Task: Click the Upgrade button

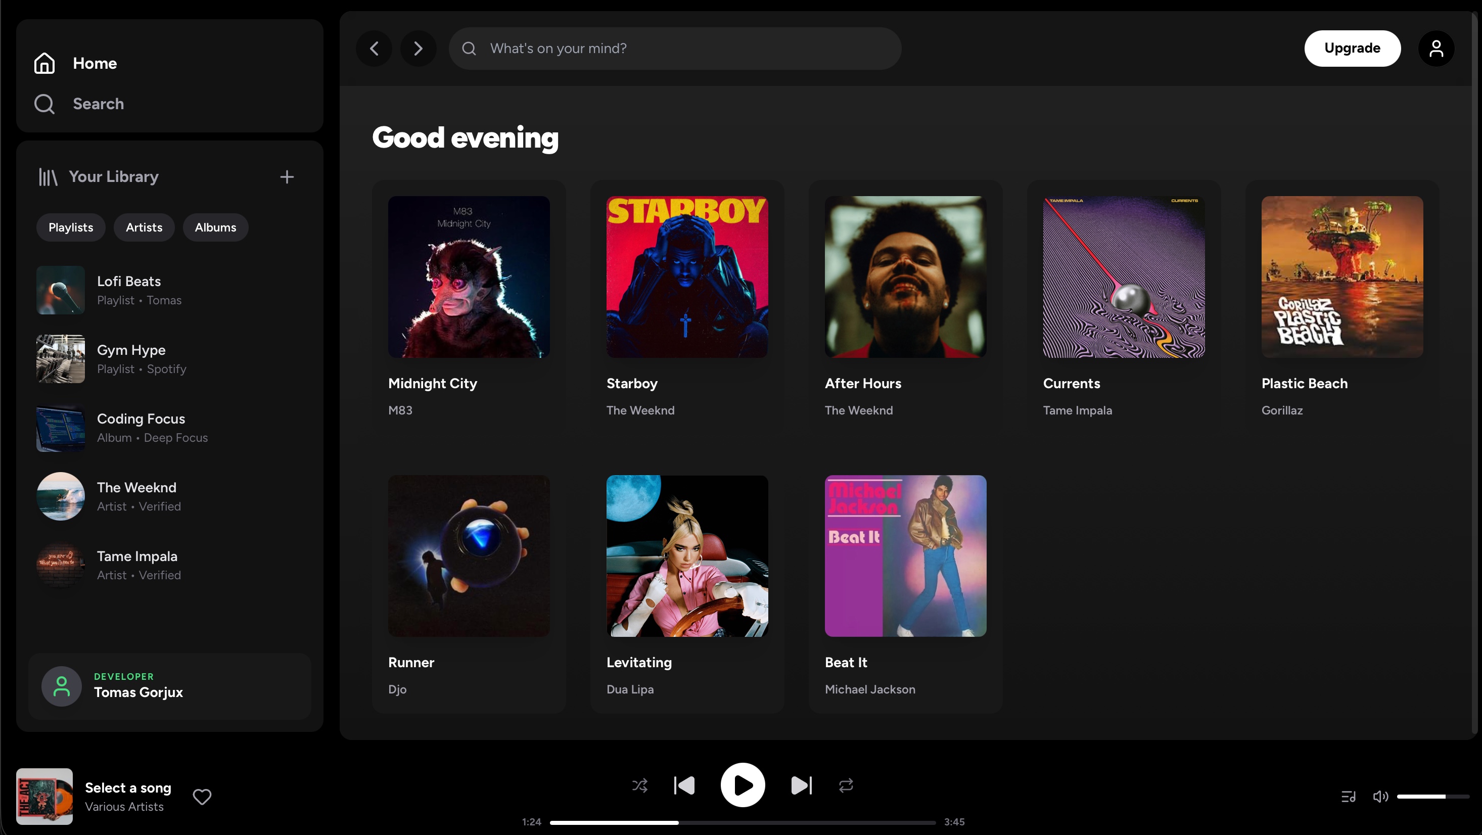Action: click(1352, 49)
